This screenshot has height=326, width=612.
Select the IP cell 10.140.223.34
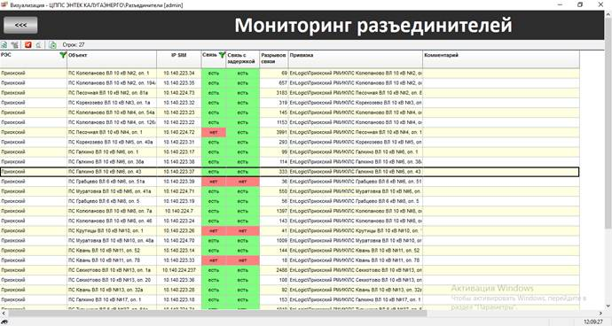[179, 73]
